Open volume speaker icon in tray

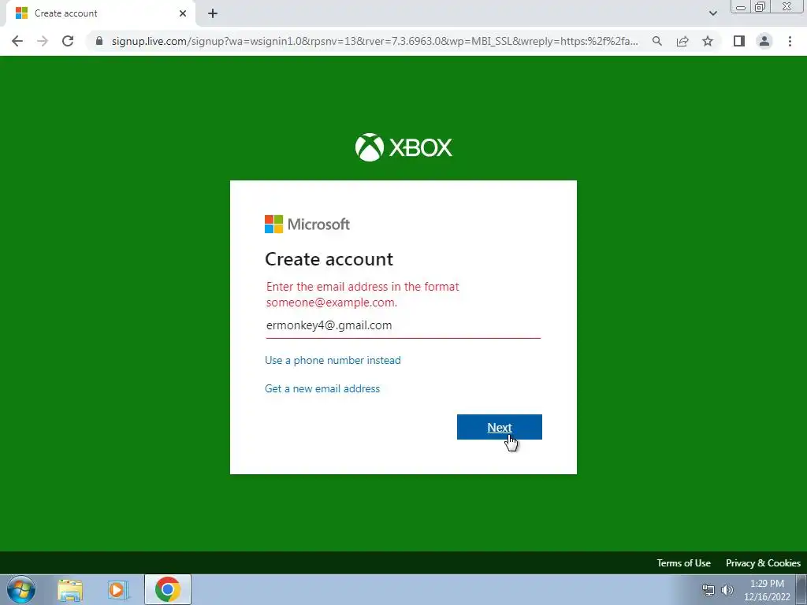point(727,589)
